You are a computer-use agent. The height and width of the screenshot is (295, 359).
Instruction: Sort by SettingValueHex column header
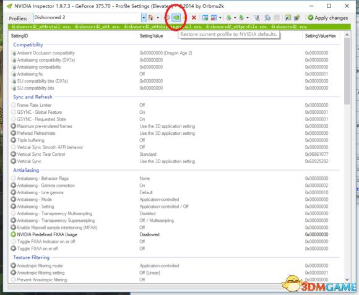point(320,36)
